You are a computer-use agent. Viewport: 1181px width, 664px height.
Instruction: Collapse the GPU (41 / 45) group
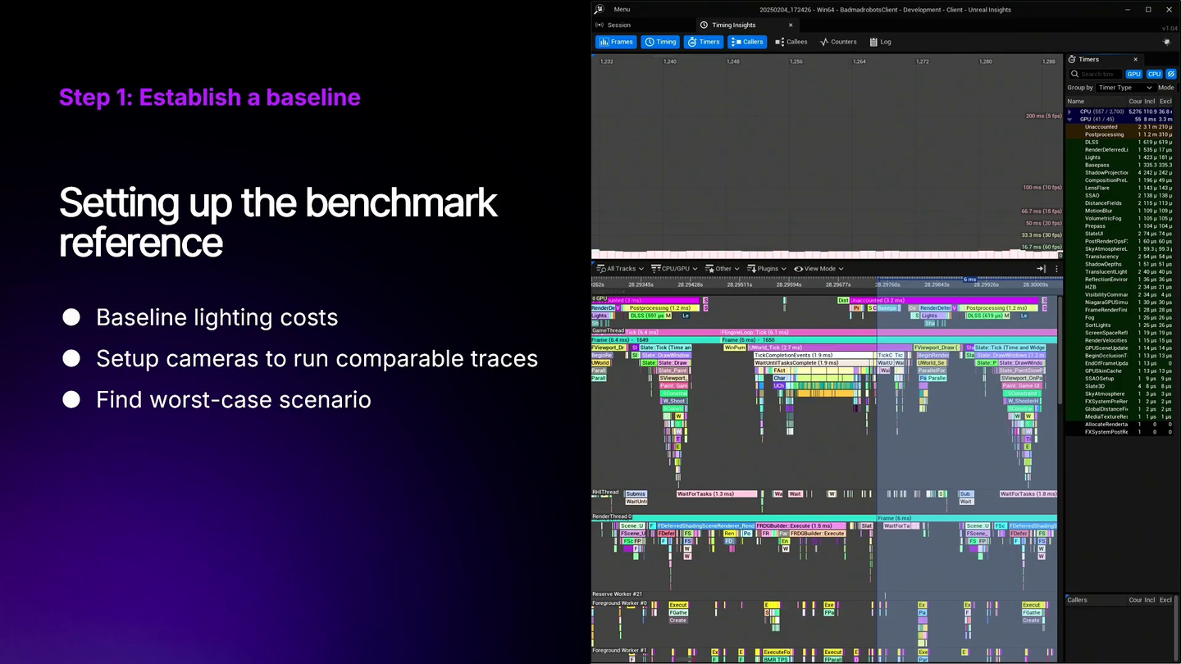1069,119
